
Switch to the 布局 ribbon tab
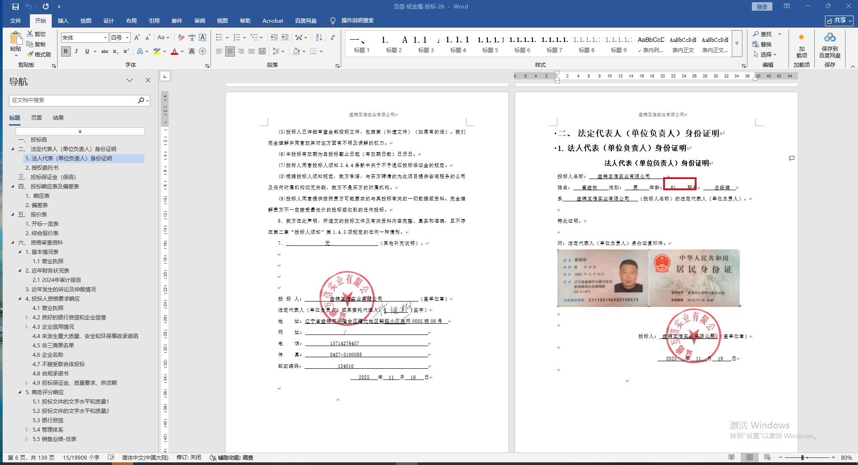point(132,21)
